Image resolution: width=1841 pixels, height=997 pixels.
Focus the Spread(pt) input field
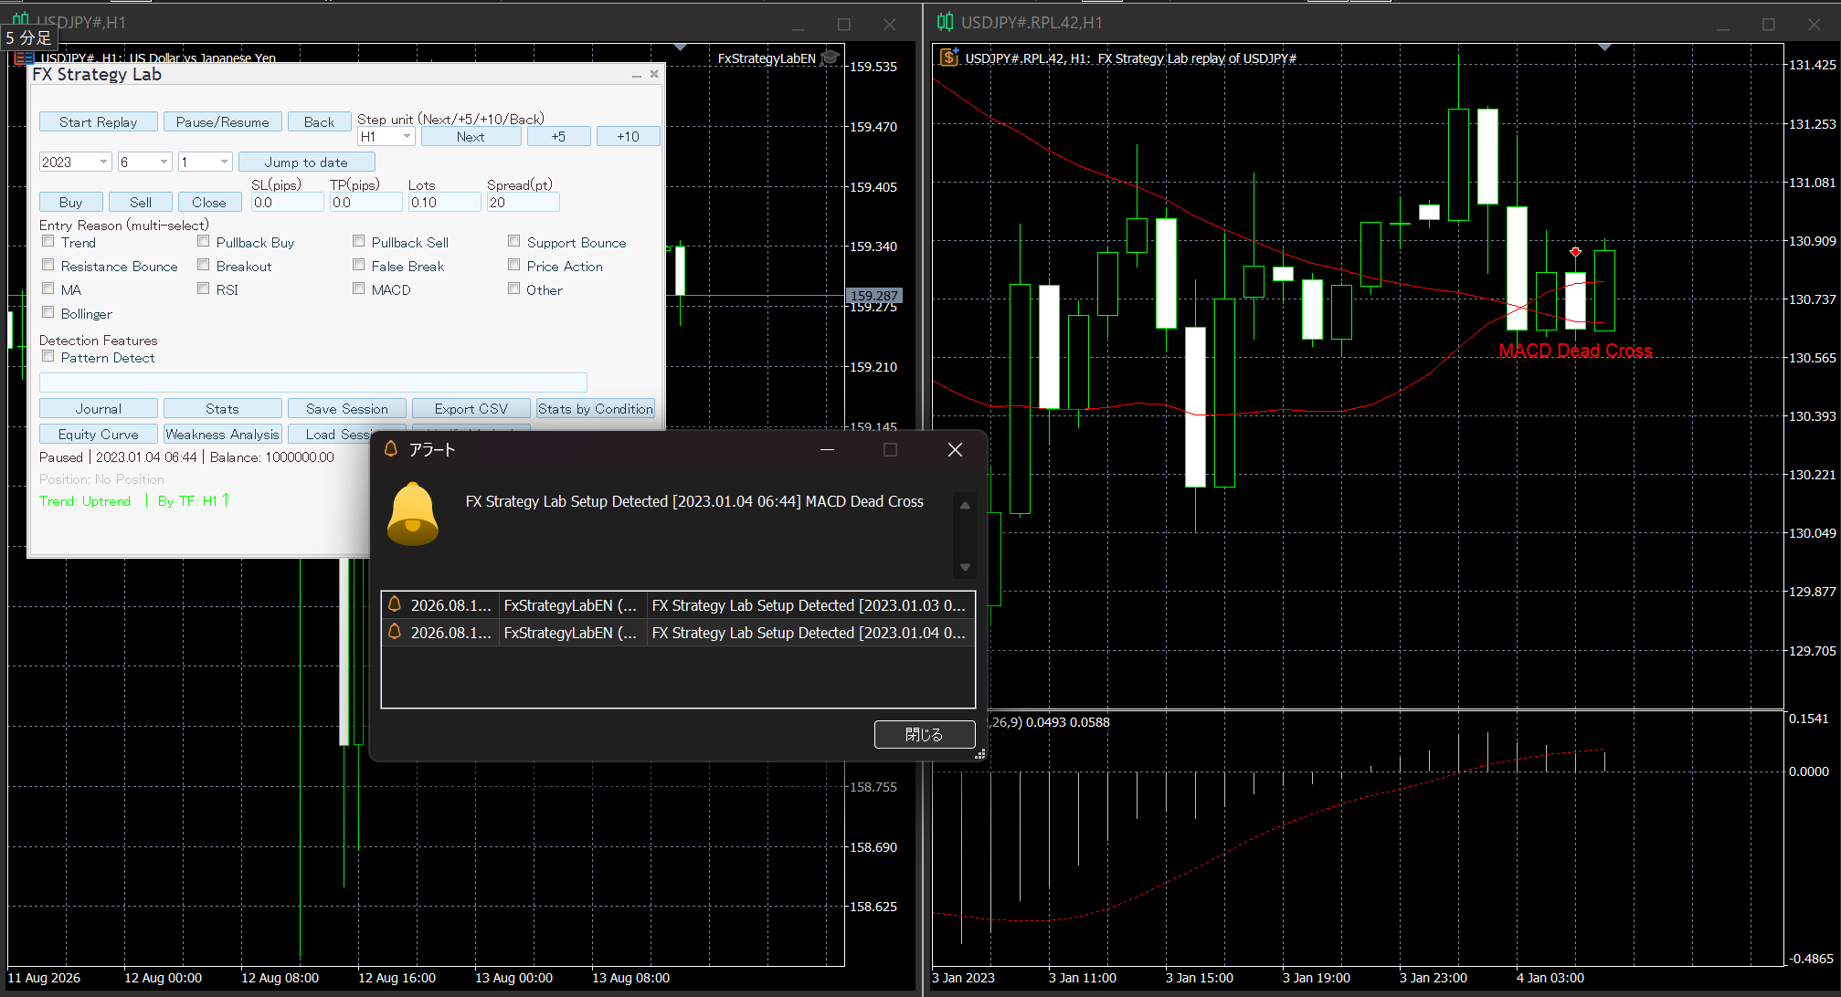click(x=524, y=203)
